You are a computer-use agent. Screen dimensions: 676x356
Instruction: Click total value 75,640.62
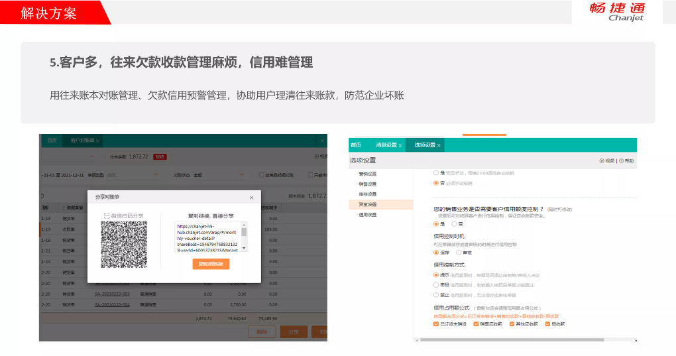(237, 318)
